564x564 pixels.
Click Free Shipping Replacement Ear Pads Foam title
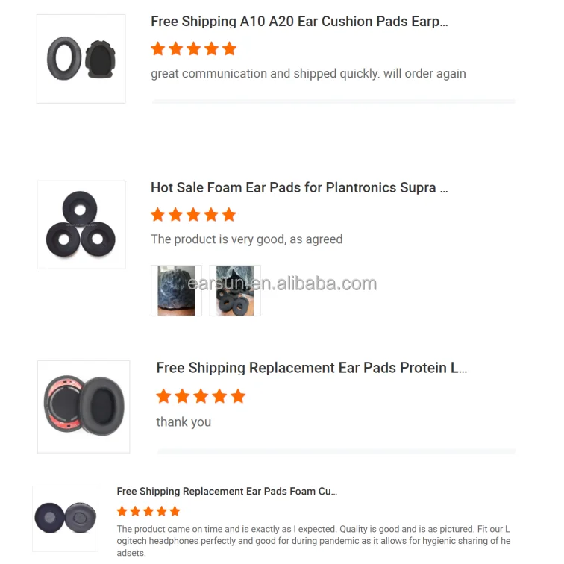click(x=227, y=492)
